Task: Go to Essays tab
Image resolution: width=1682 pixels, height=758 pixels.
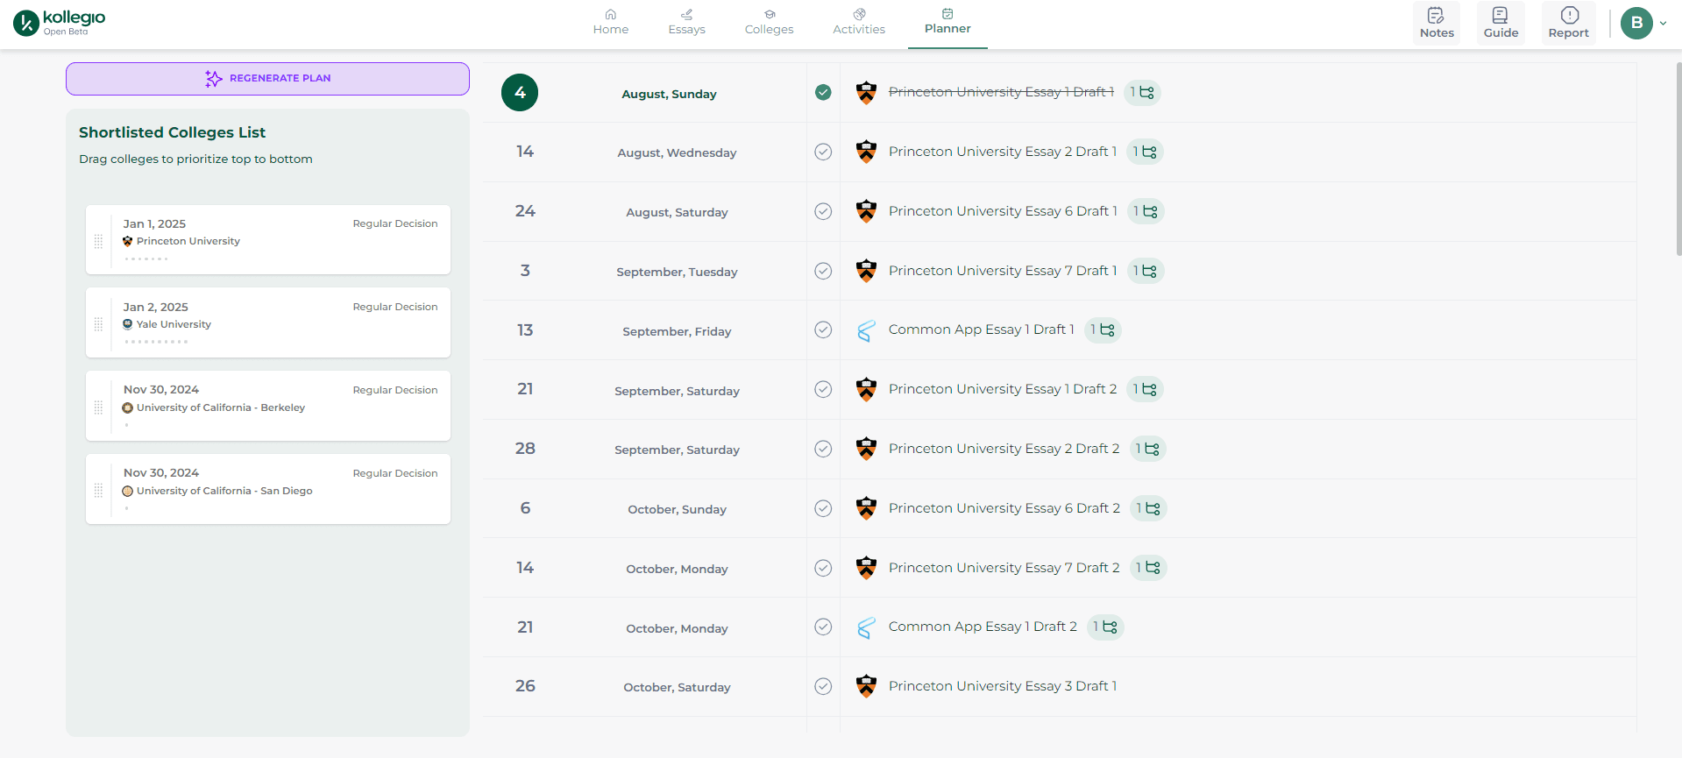Action: click(x=686, y=22)
